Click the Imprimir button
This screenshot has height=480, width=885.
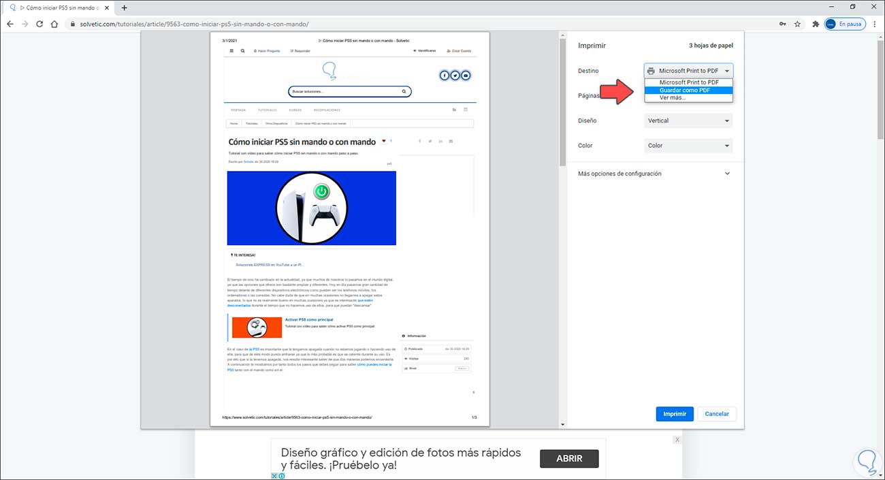tap(675, 414)
